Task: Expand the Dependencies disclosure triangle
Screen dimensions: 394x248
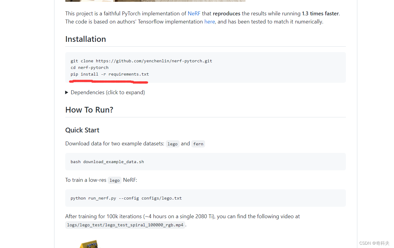Action: point(67,92)
